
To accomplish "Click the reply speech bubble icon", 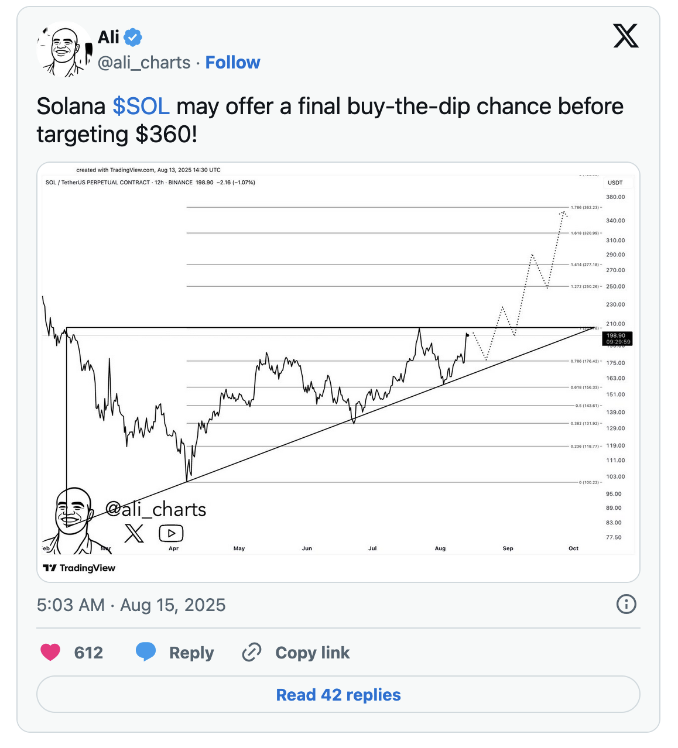I will tap(146, 652).
